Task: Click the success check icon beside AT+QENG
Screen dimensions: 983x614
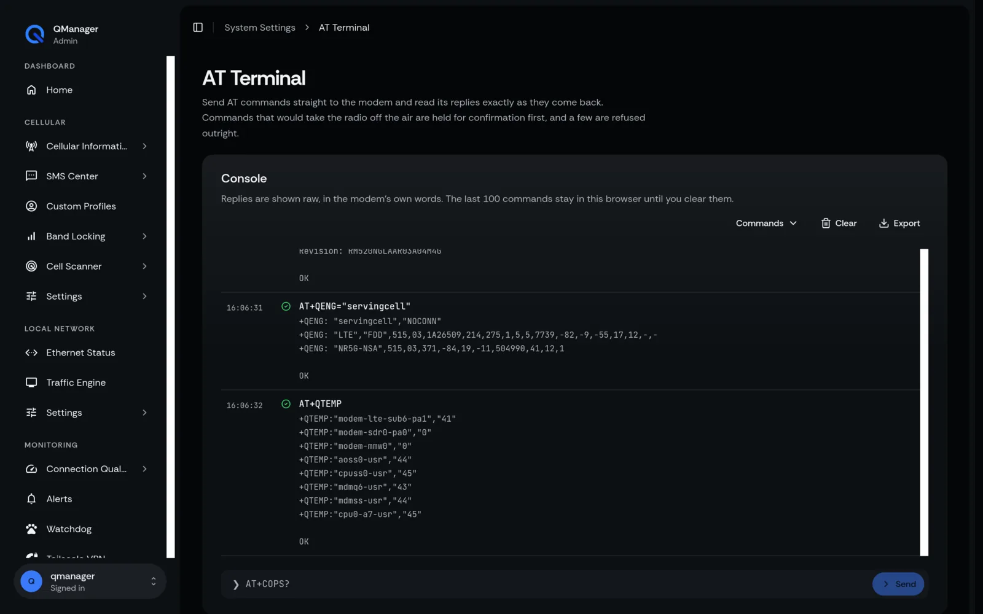Action: coord(286,306)
